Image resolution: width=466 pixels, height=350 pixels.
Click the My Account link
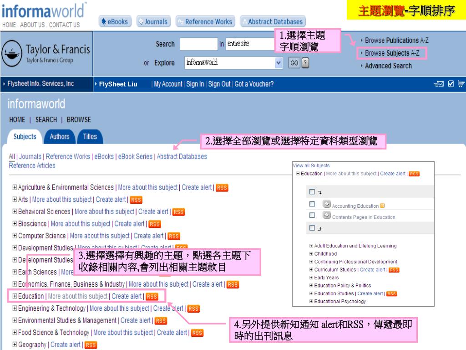pos(168,84)
